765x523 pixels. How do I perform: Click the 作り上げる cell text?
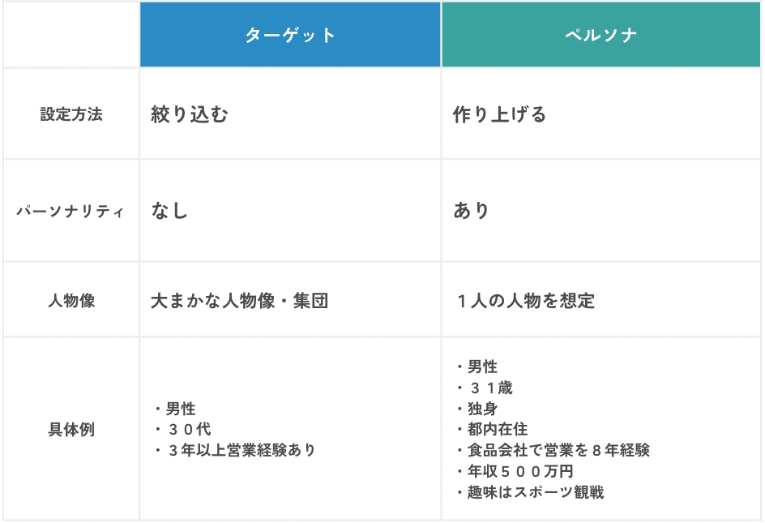499,114
